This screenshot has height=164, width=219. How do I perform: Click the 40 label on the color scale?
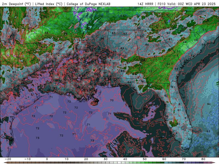125,159
